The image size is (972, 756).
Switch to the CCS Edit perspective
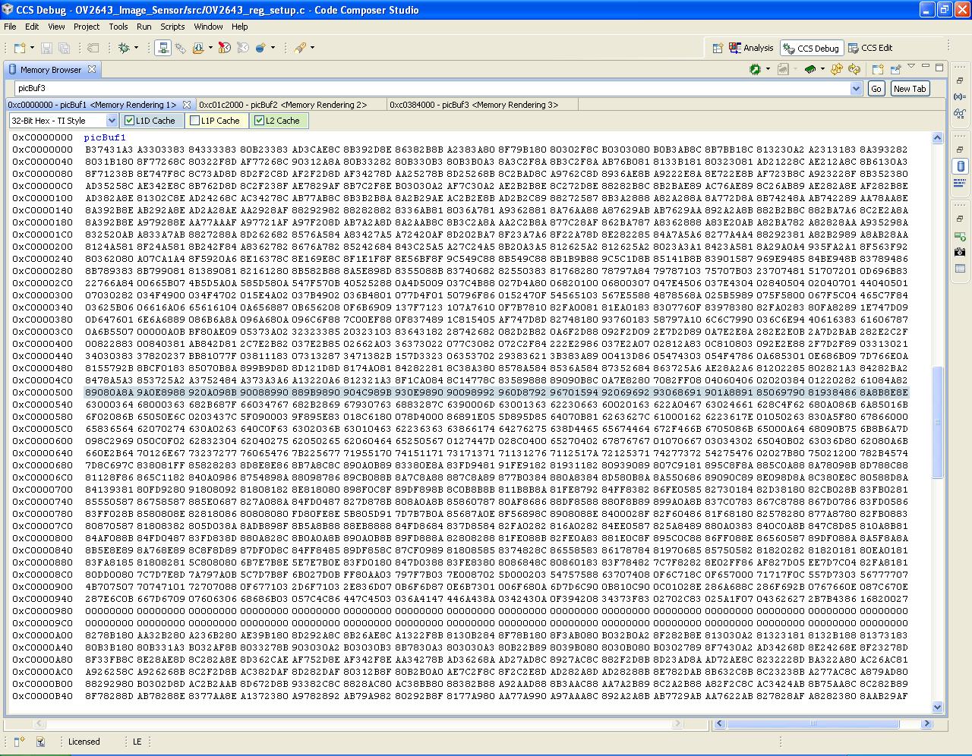click(x=870, y=48)
